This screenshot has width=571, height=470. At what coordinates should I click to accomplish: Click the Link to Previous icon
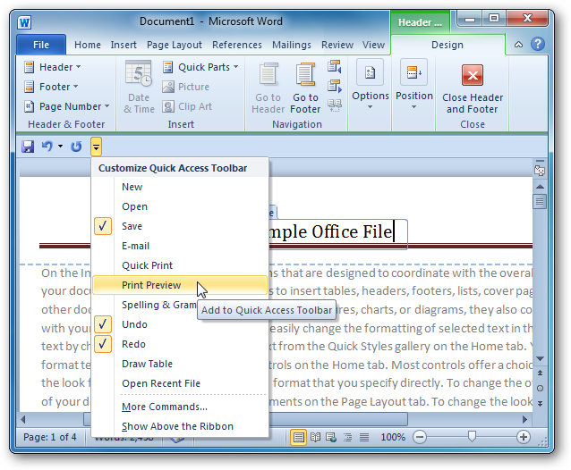(334, 105)
